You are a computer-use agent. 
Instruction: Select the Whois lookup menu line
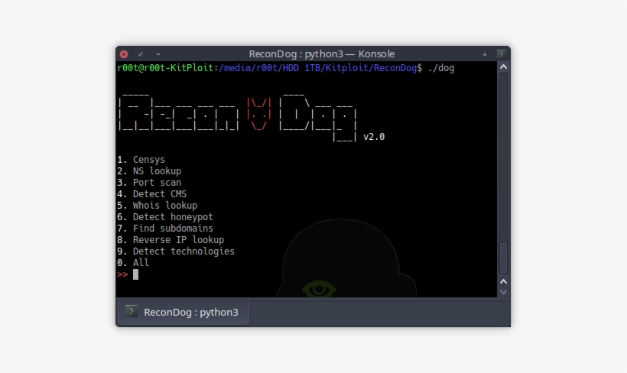coord(164,206)
